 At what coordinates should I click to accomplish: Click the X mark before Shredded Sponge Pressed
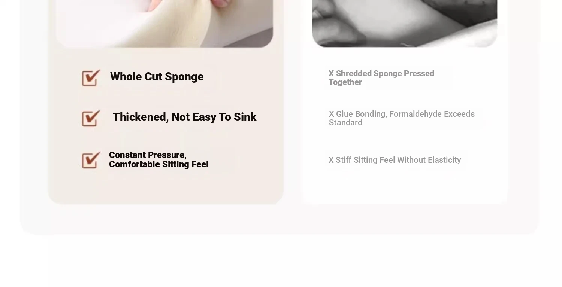point(331,74)
